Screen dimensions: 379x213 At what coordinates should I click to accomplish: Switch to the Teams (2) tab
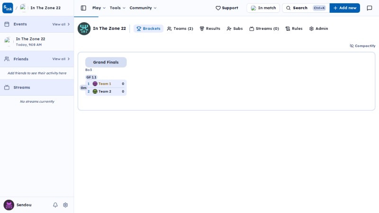tap(180, 28)
